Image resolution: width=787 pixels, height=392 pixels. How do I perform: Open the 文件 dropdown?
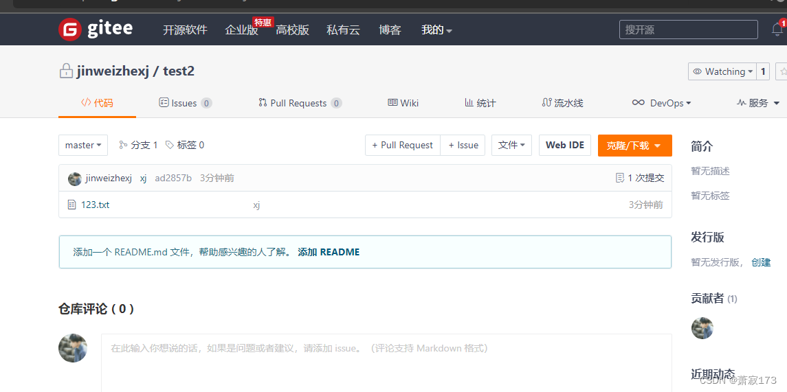pyautogui.click(x=511, y=146)
